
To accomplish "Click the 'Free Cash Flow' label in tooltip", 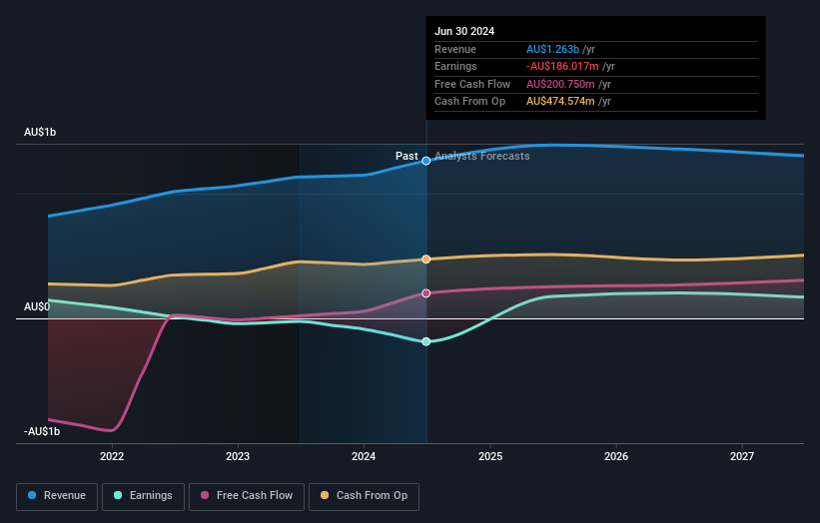I will coord(472,84).
